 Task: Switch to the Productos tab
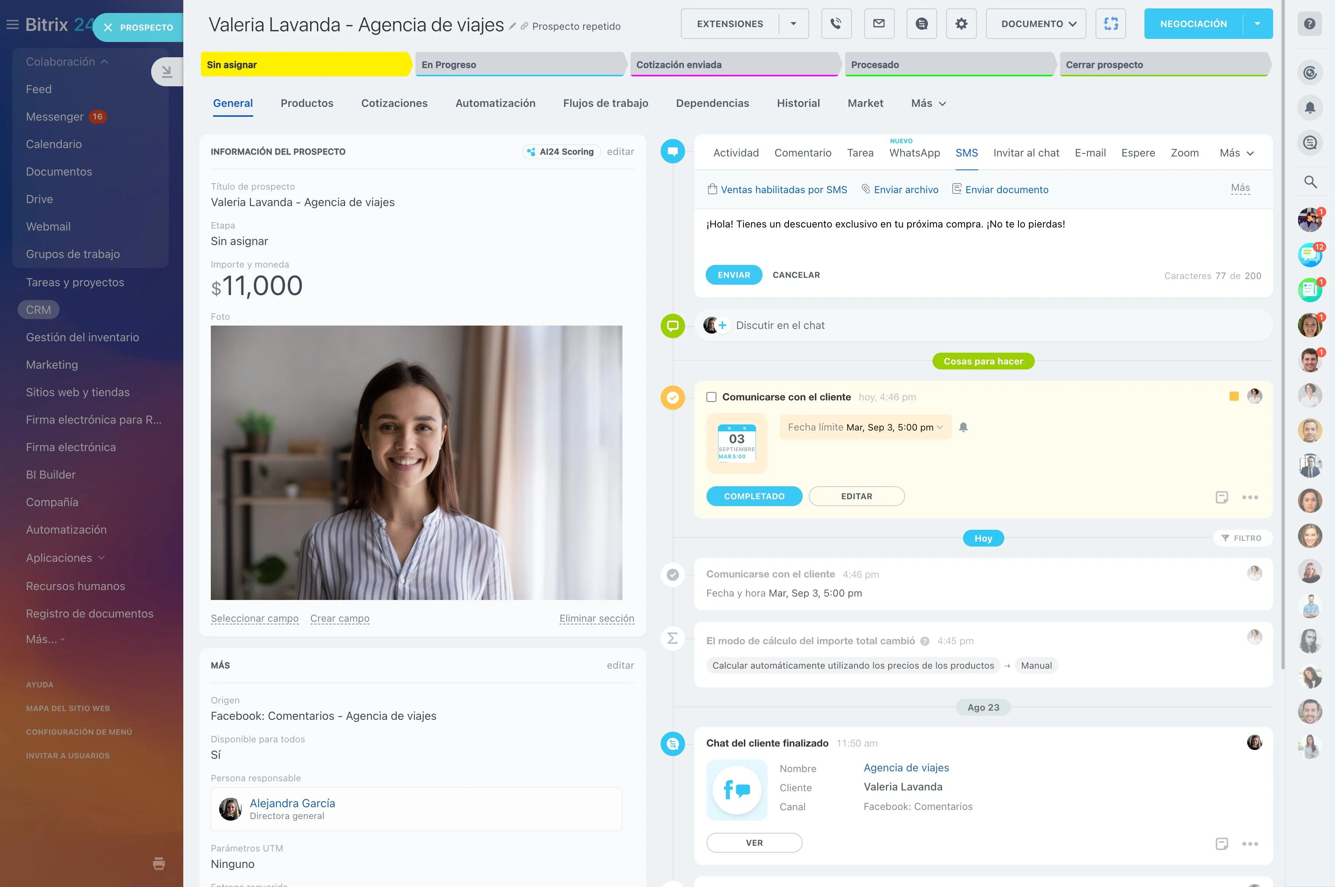click(x=307, y=103)
